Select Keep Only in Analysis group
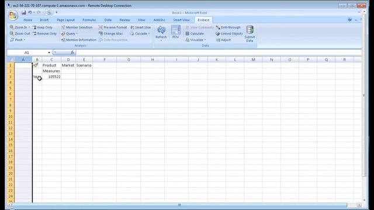This screenshot has width=374, height=210. 43,27
